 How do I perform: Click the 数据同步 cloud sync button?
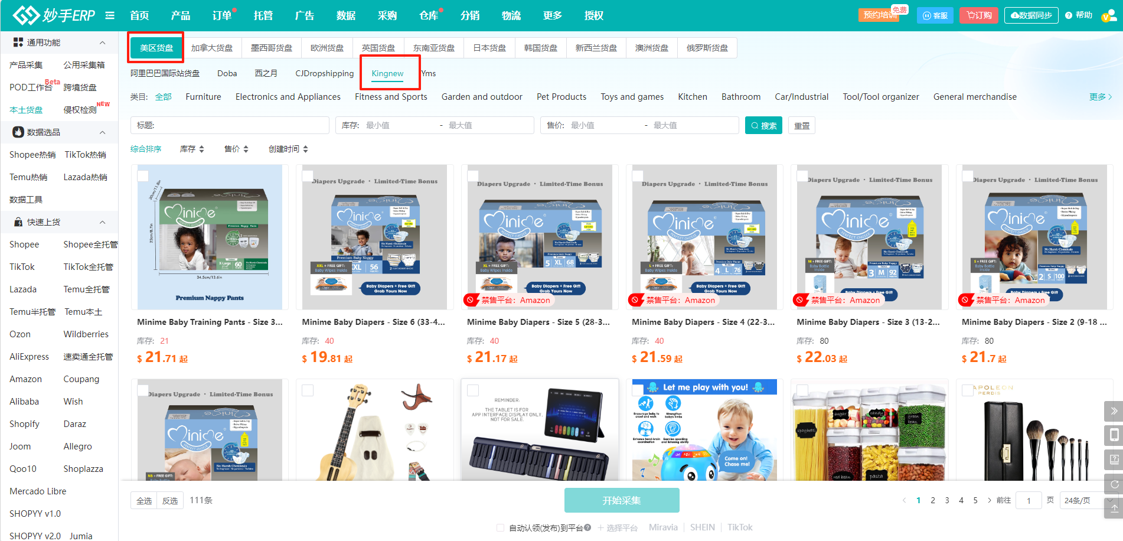[x=1031, y=15]
